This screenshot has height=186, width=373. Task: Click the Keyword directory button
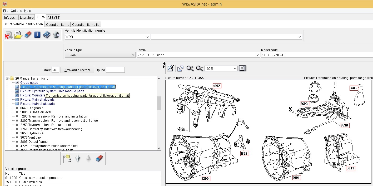[77, 70]
